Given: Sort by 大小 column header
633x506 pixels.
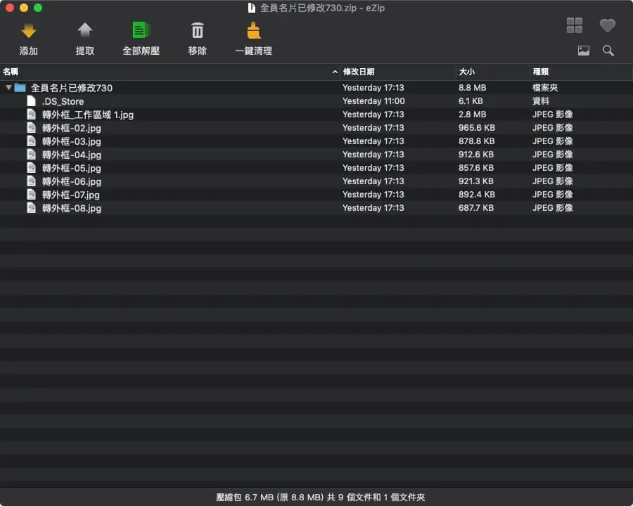Looking at the screenshot, I should tap(467, 72).
